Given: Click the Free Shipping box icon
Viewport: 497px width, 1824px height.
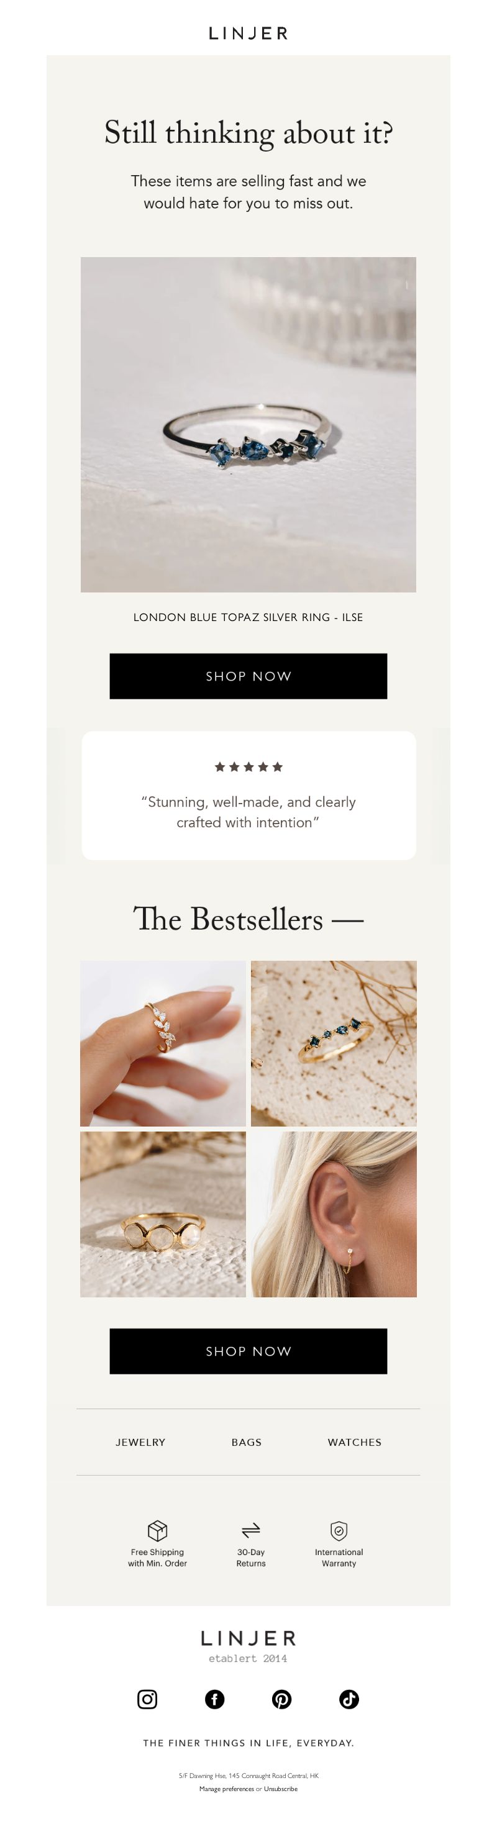Looking at the screenshot, I should pyautogui.click(x=157, y=1530).
